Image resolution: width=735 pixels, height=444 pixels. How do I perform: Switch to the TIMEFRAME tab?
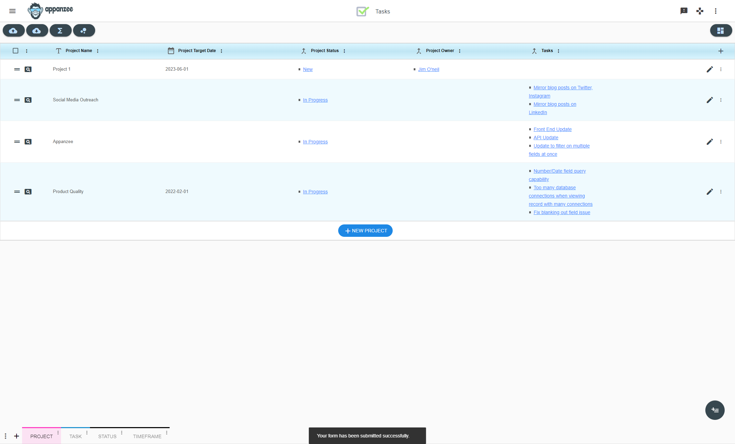(147, 436)
